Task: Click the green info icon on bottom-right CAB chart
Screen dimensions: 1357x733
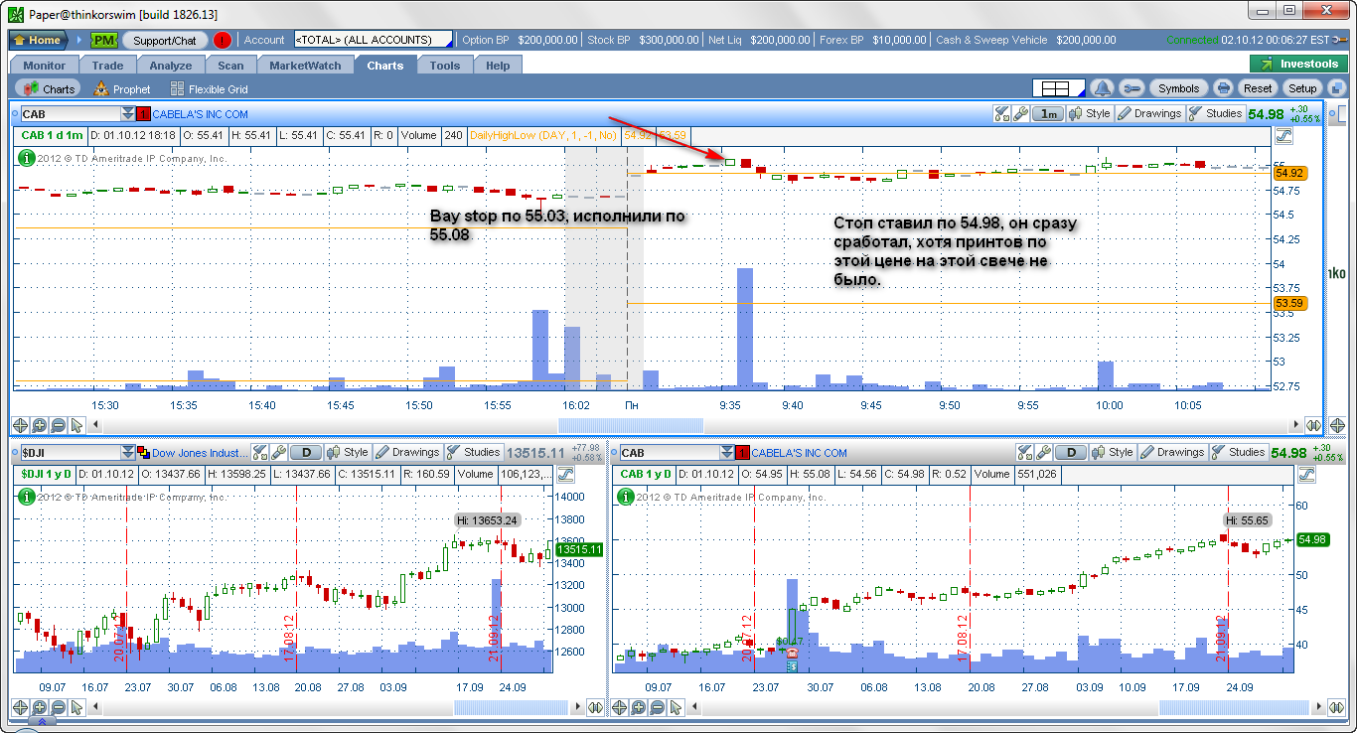Action: (627, 496)
